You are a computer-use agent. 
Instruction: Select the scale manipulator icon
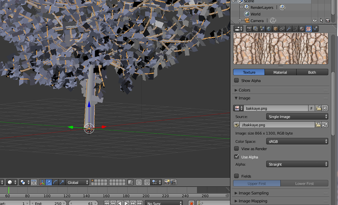click(62, 182)
